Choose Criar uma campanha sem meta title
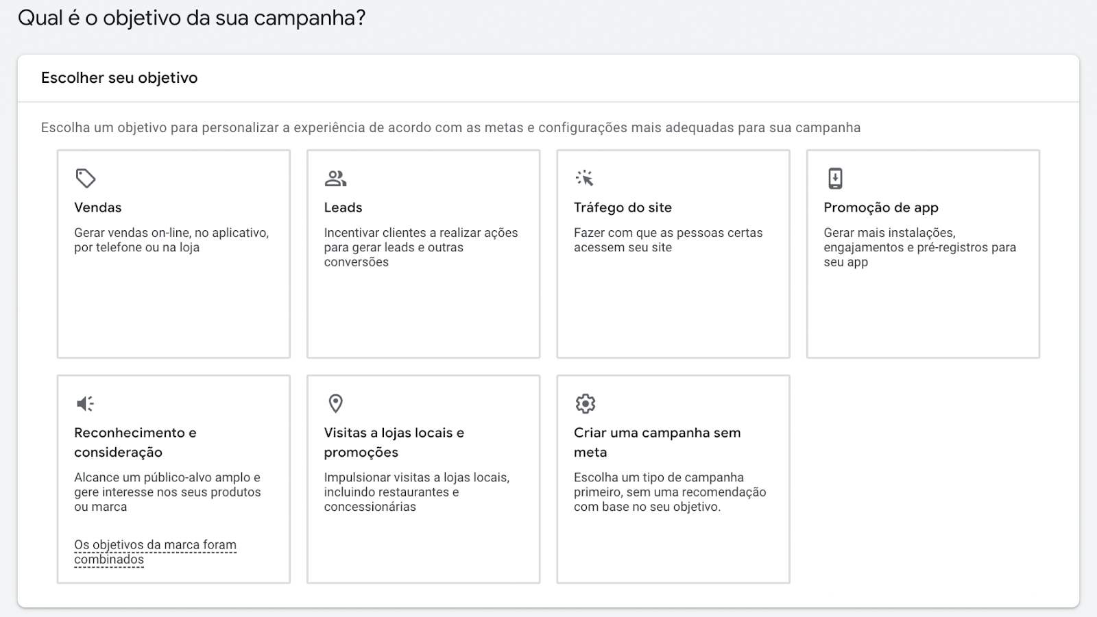Screen dimensions: 1097x617 (658, 442)
